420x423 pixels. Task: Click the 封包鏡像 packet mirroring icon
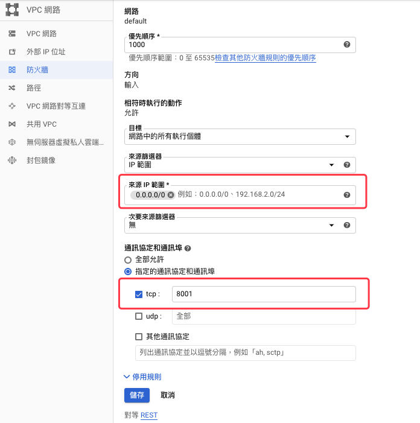(12, 161)
